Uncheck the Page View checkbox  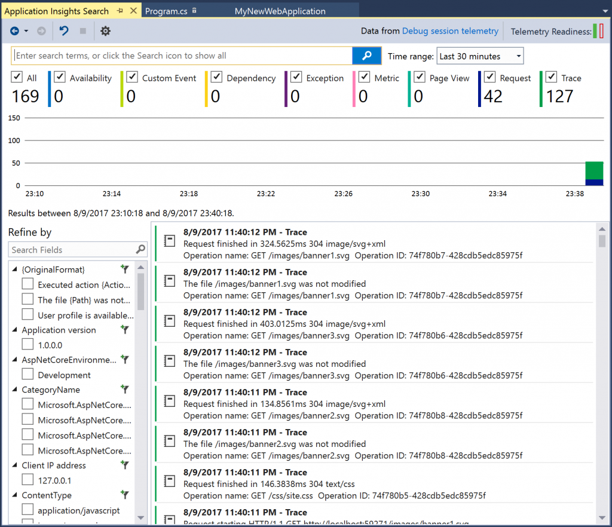(419, 77)
